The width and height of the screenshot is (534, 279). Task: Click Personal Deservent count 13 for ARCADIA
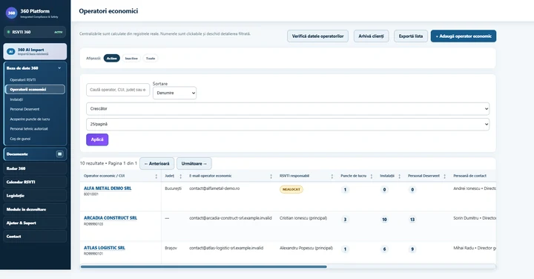pyautogui.click(x=412, y=220)
